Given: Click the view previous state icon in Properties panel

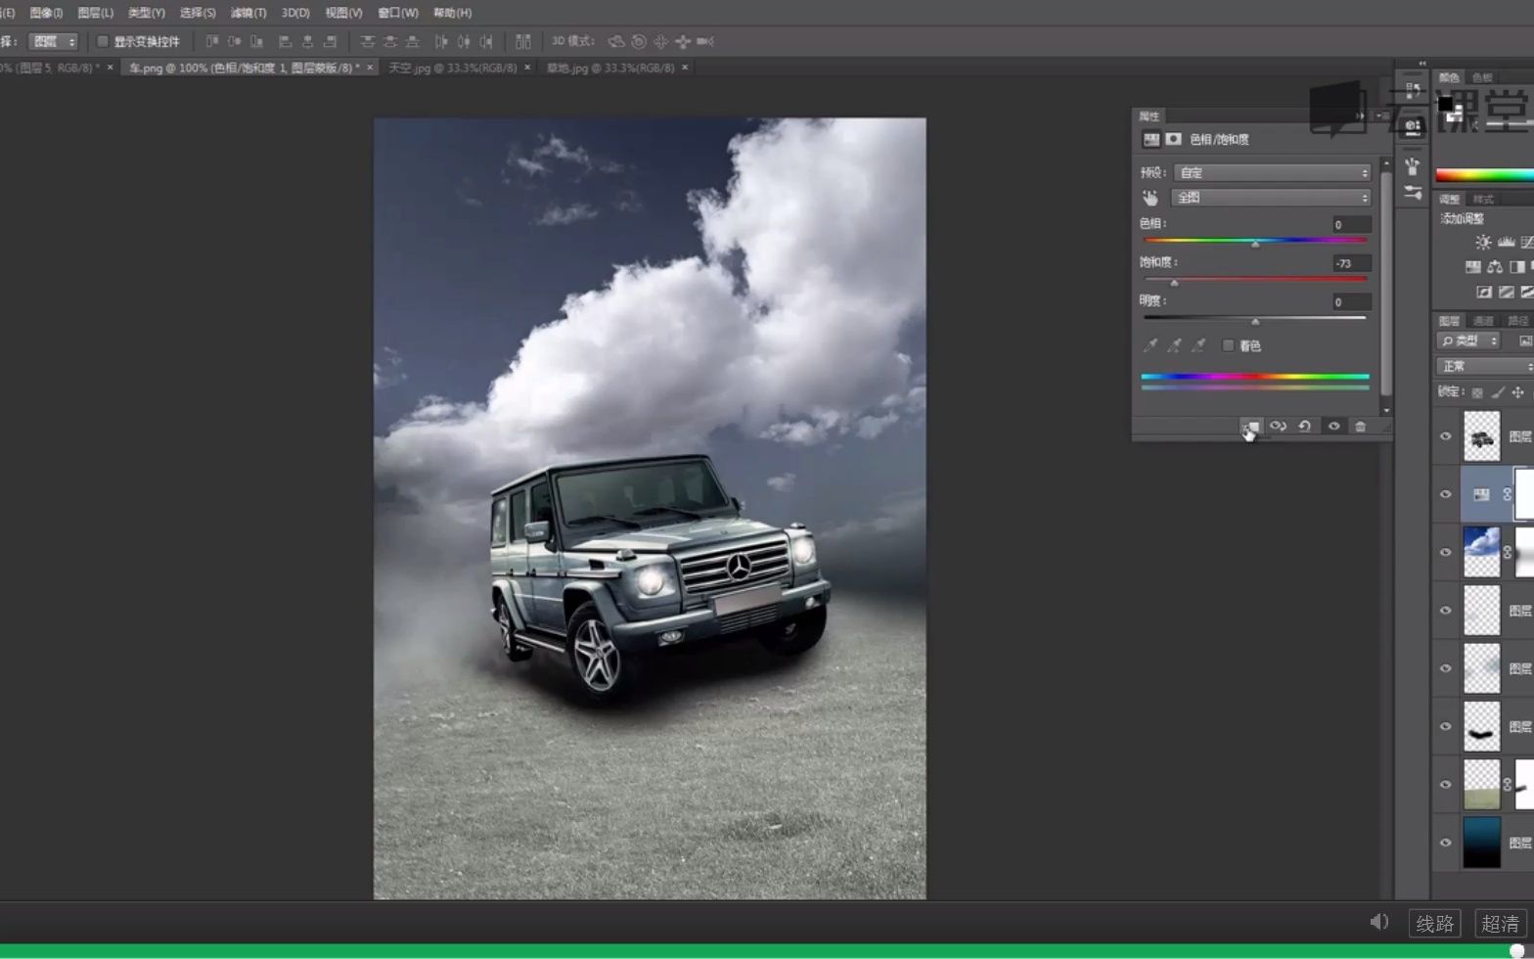Looking at the screenshot, I should tap(1278, 426).
